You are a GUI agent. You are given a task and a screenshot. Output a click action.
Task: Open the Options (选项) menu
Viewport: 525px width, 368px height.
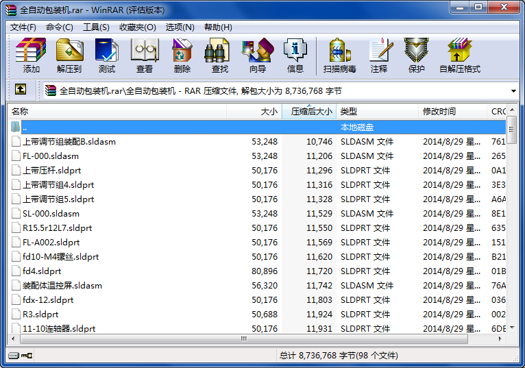click(x=180, y=27)
